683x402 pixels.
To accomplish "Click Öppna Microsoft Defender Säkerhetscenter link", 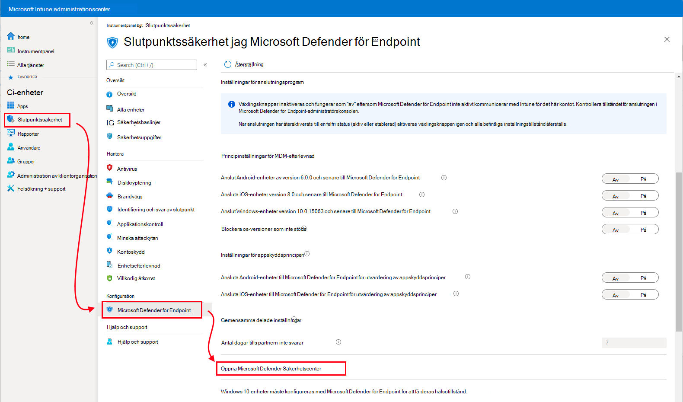I will point(271,369).
